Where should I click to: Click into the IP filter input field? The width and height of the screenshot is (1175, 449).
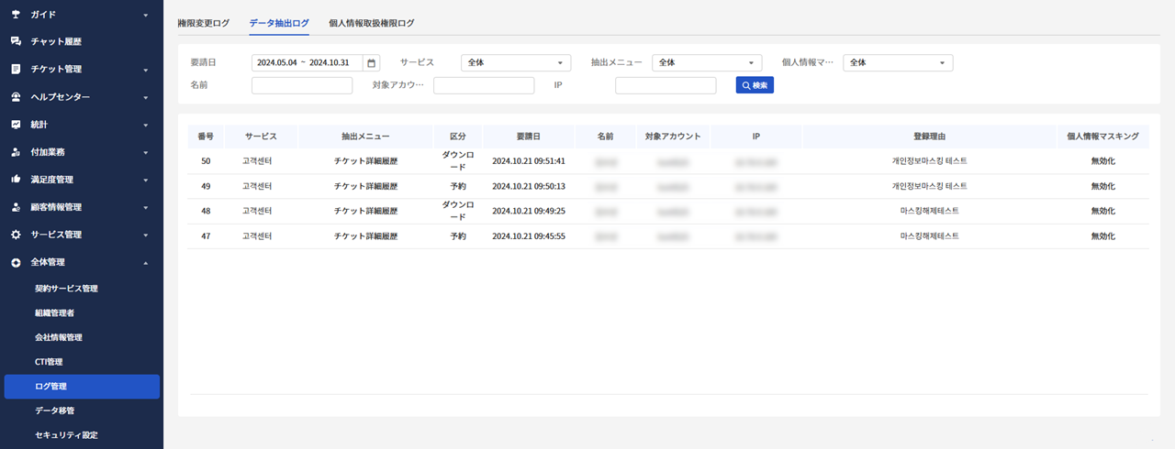pos(665,85)
